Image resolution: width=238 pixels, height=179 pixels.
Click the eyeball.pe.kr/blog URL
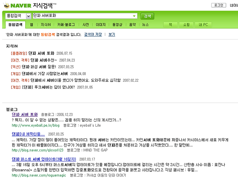click(x=36, y=125)
